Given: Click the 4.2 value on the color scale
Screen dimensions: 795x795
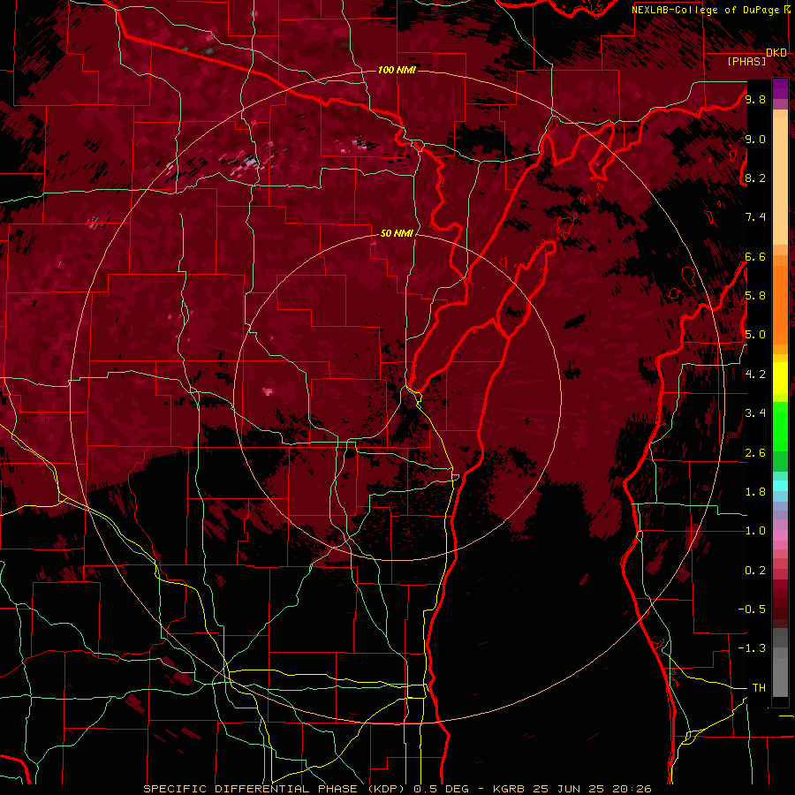Looking at the screenshot, I should tap(755, 375).
